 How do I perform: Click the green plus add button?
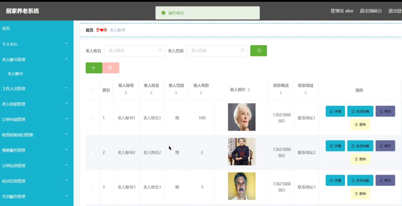pyautogui.click(x=94, y=68)
